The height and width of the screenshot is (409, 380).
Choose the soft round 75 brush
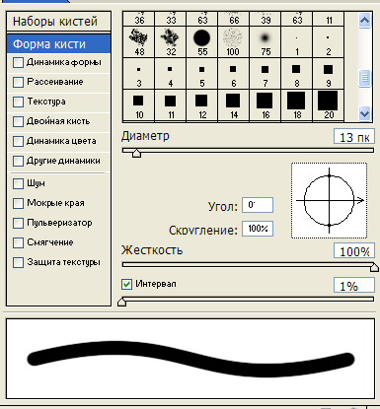266,42
